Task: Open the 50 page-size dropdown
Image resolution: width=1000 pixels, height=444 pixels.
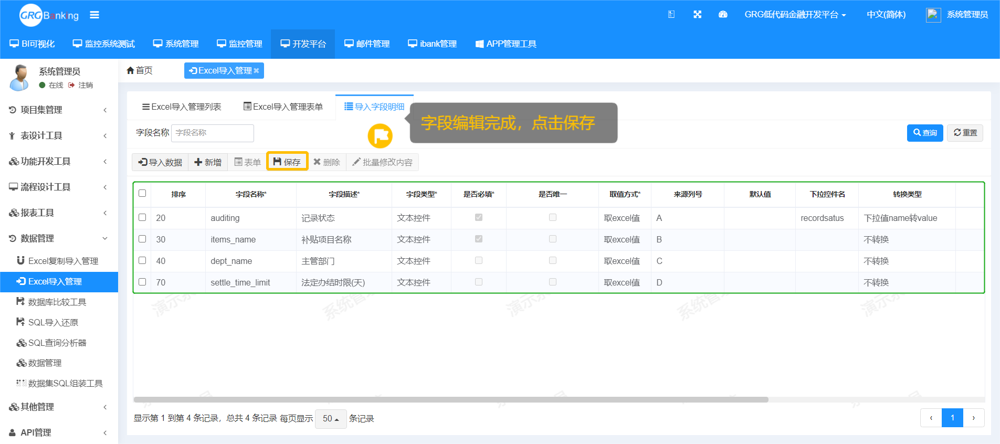Action: [x=331, y=419]
